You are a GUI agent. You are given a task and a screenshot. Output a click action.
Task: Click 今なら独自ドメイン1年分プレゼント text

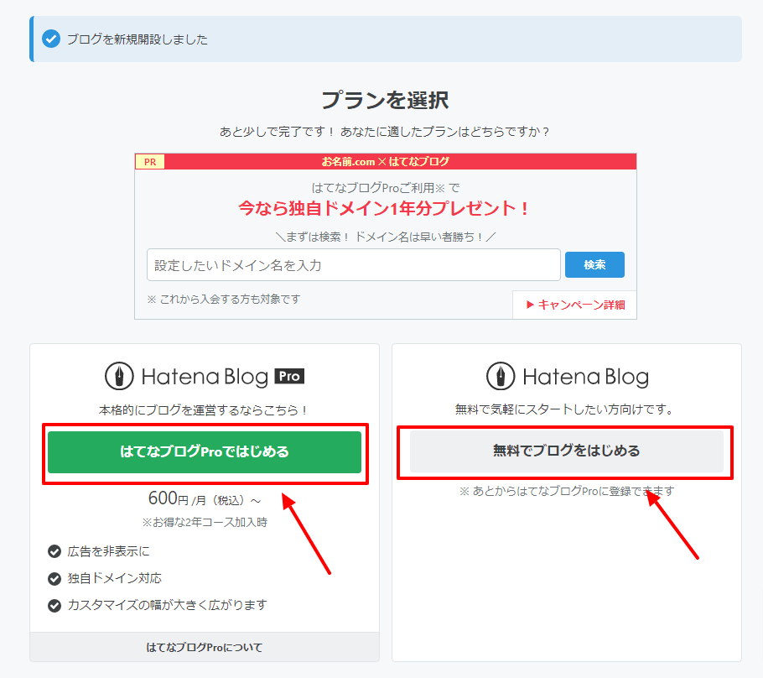click(383, 208)
